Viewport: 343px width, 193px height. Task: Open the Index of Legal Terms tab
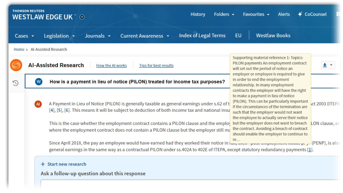(x=202, y=36)
